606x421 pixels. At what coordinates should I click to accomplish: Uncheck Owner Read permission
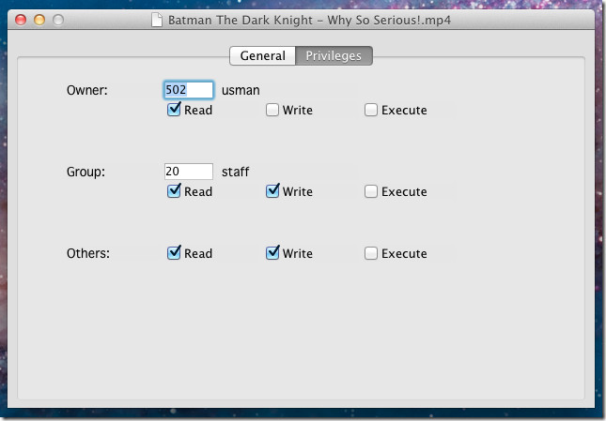174,110
